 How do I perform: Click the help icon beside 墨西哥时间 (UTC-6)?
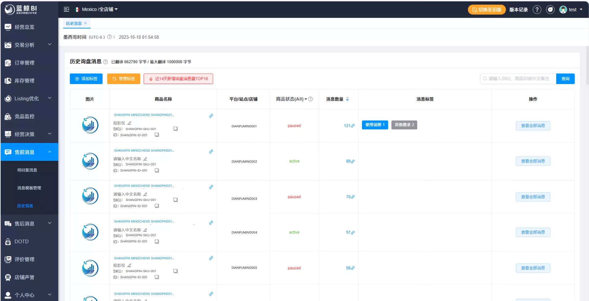click(x=109, y=37)
